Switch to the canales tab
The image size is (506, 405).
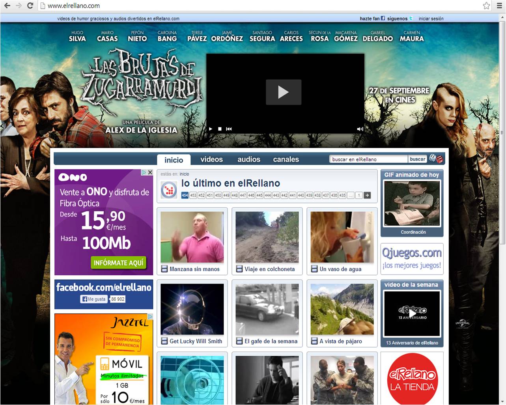pyautogui.click(x=286, y=159)
